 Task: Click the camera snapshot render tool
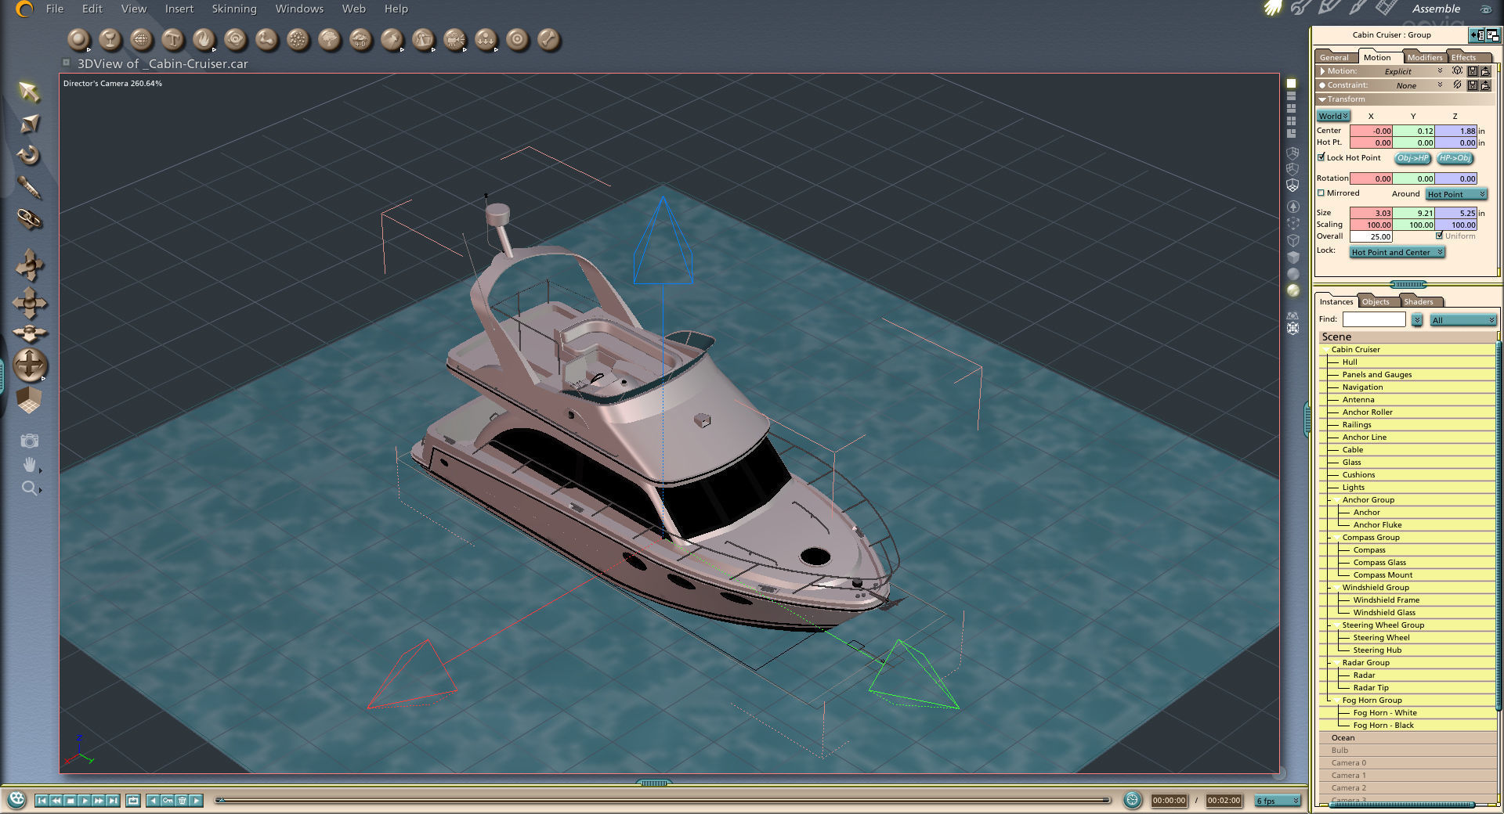click(29, 441)
